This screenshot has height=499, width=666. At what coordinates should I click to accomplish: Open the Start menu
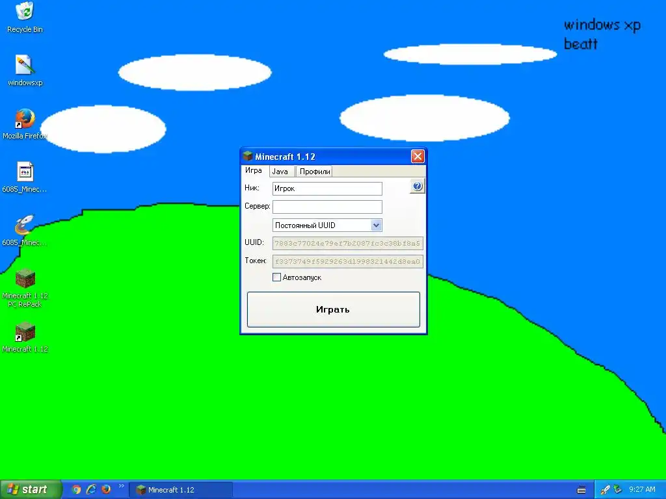31,489
